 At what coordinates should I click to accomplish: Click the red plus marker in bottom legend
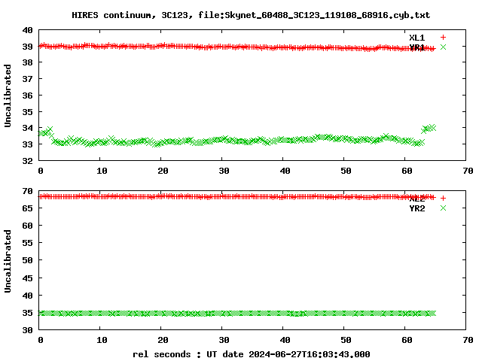coord(443,199)
